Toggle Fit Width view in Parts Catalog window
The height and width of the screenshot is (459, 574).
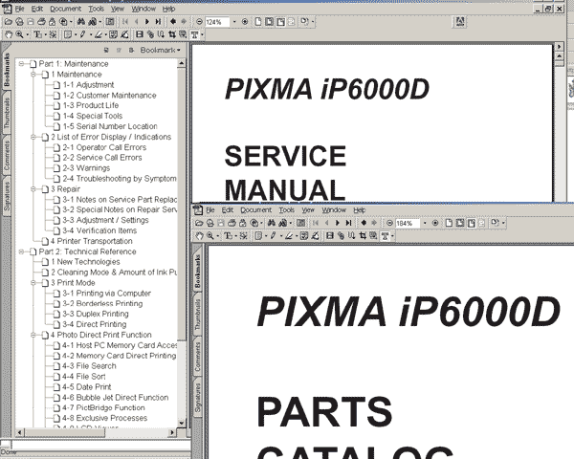click(x=471, y=223)
